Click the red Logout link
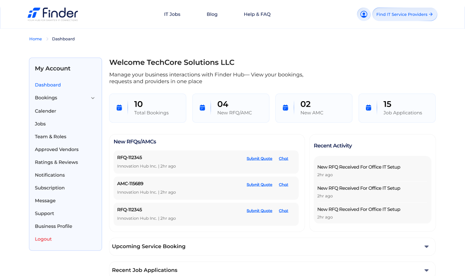465x276 pixels. tap(43, 239)
